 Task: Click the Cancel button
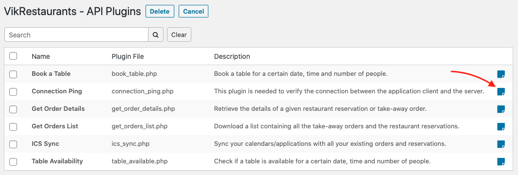(193, 11)
